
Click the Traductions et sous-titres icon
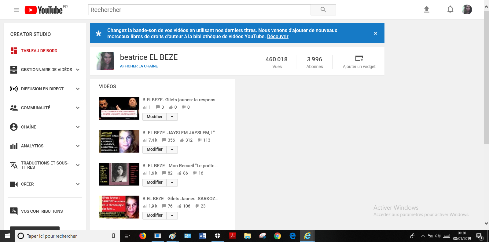click(14, 165)
